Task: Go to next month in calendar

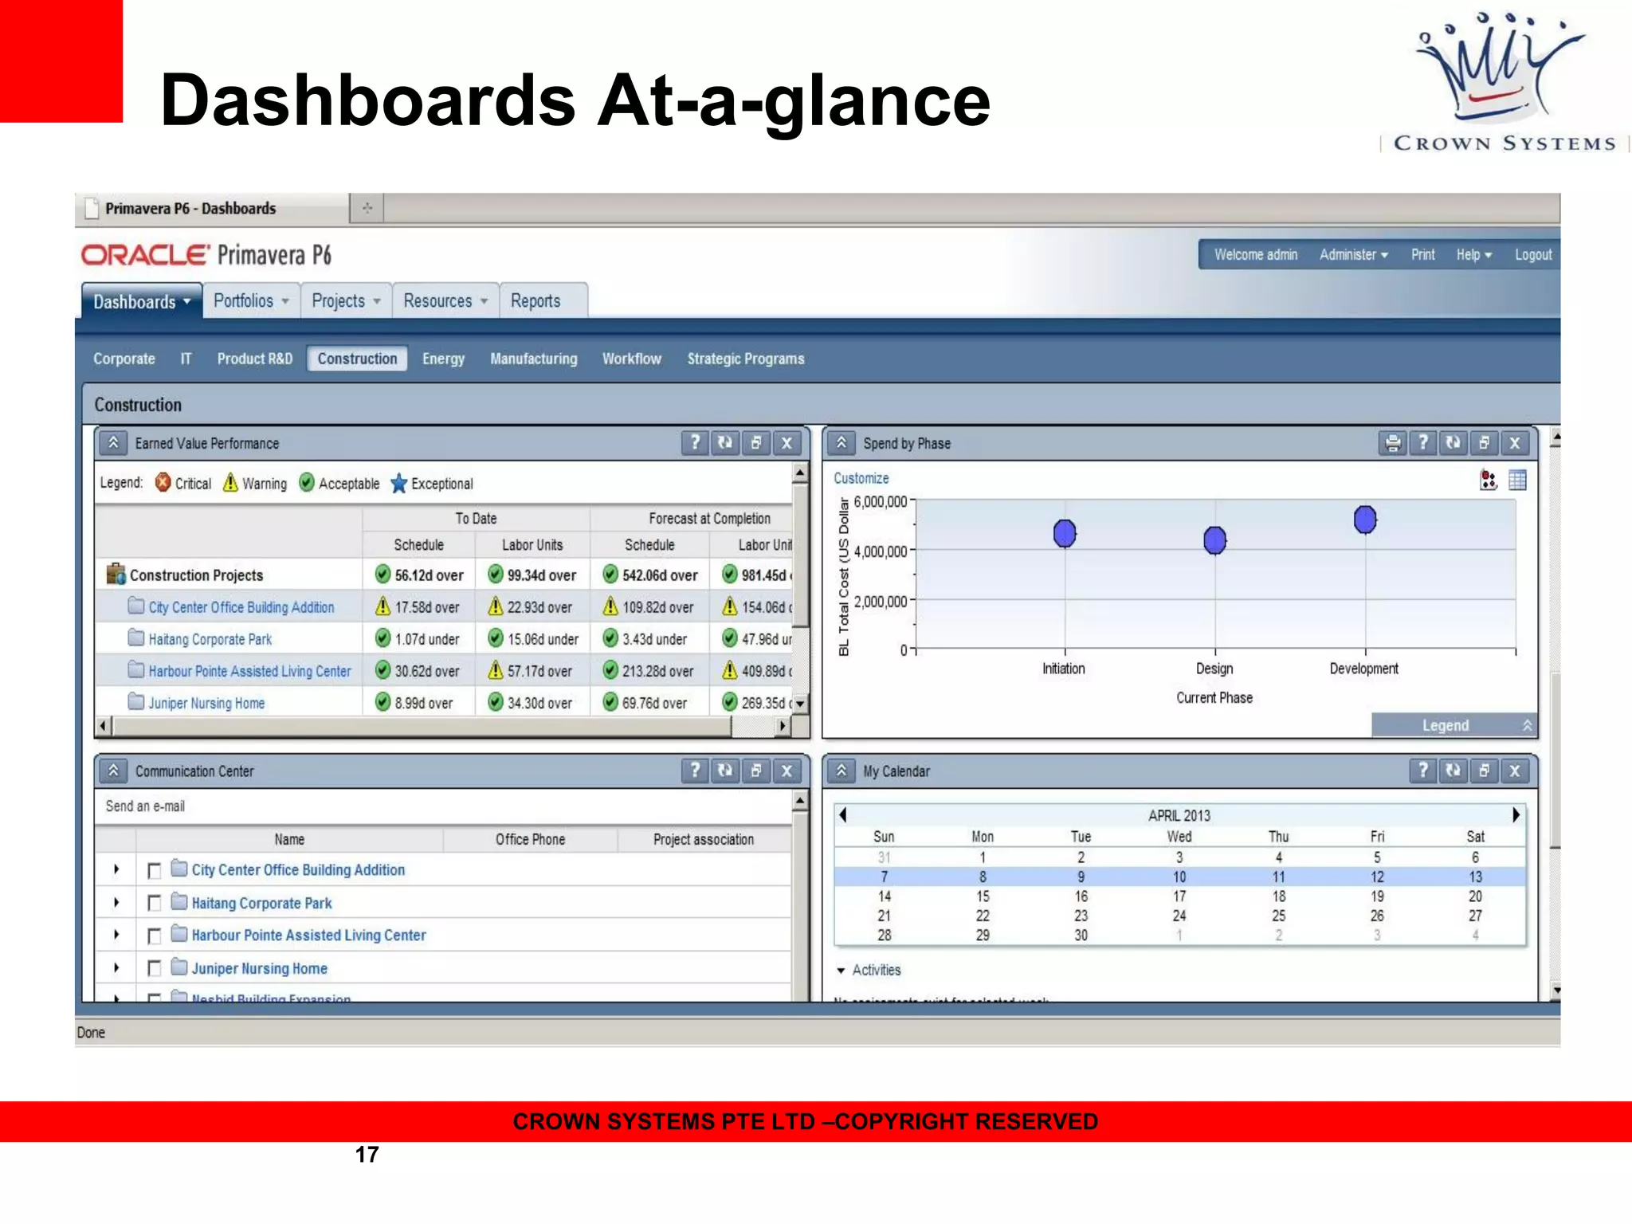Action: click(x=1516, y=814)
